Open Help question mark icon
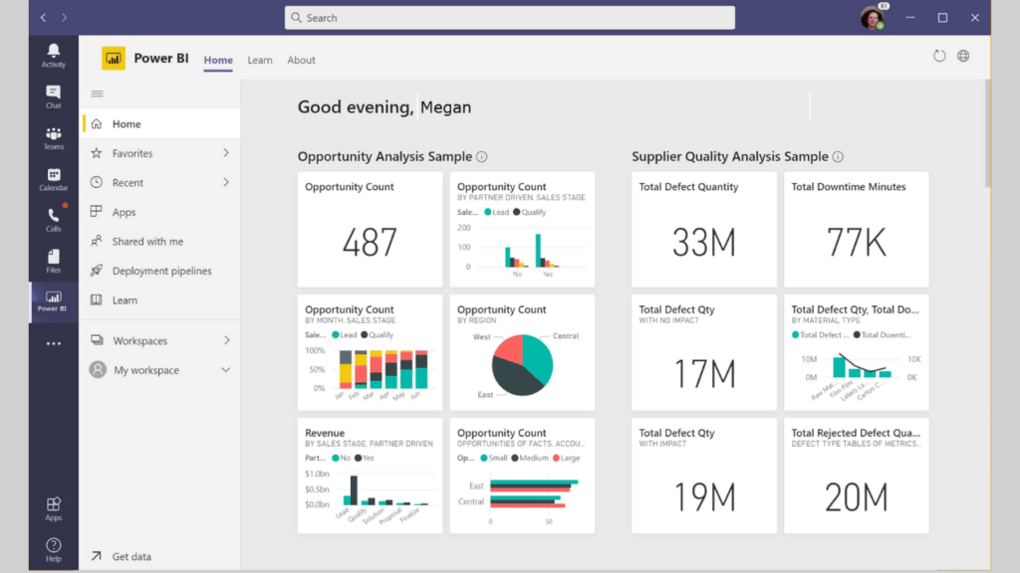 click(x=54, y=549)
